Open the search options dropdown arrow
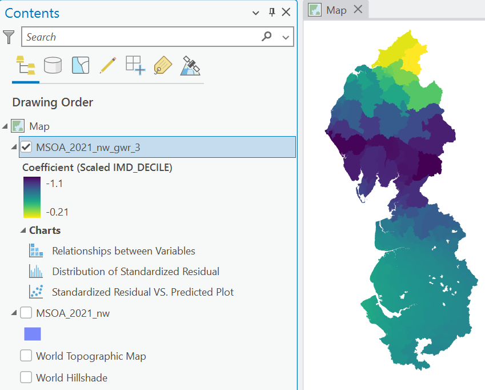 click(286, 37)
